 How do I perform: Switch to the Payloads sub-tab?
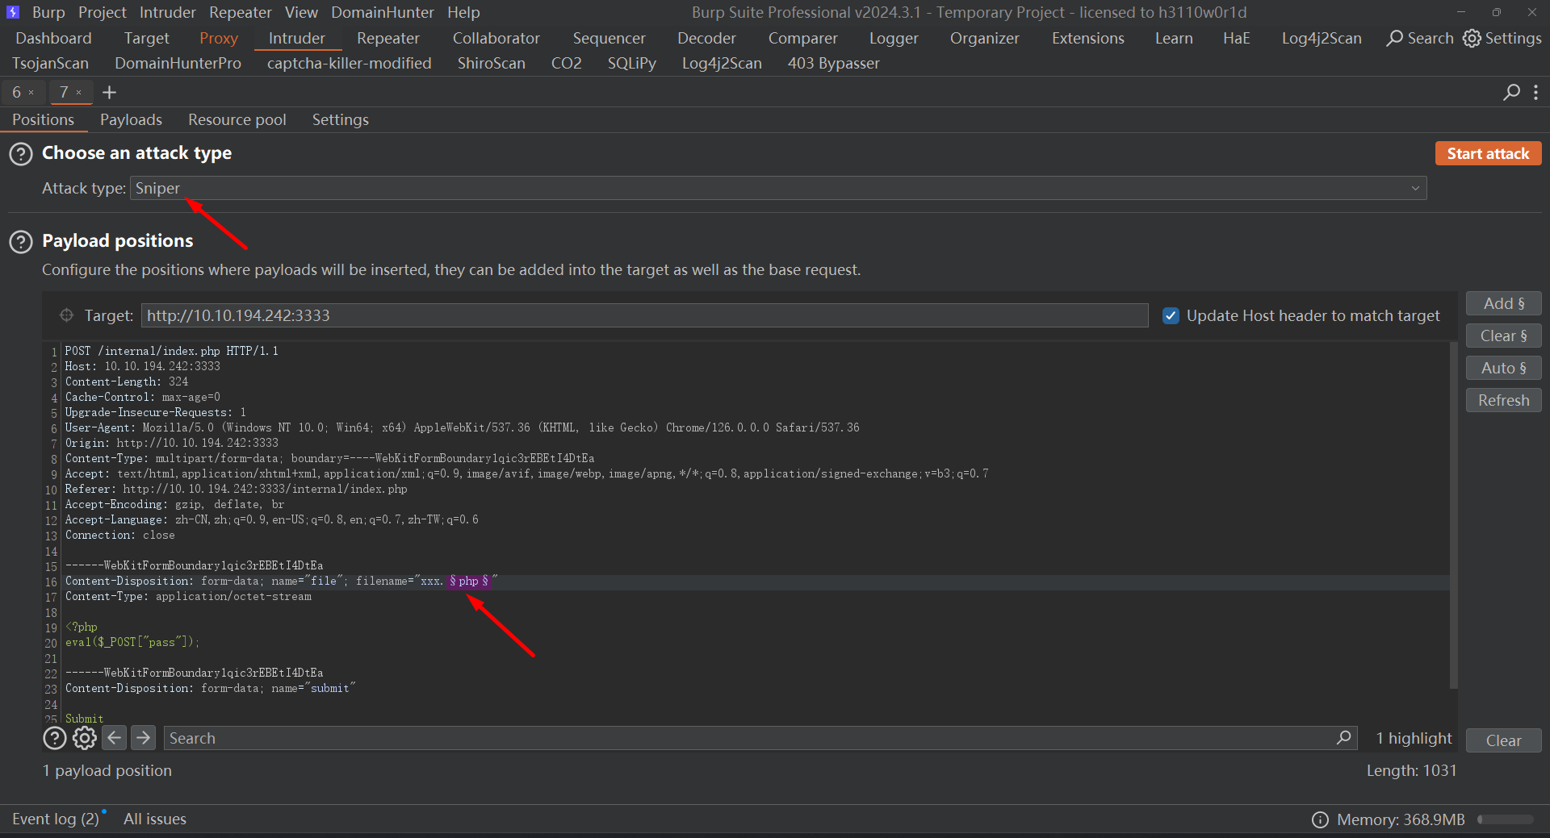pyautogui.click(x=131, y=119)
